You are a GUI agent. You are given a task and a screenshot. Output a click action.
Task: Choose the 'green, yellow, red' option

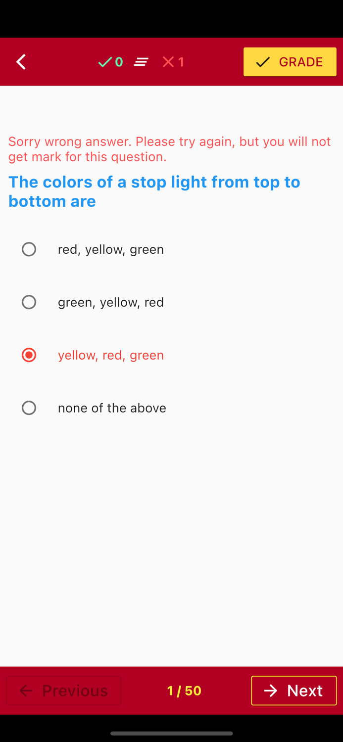(29, 302)
